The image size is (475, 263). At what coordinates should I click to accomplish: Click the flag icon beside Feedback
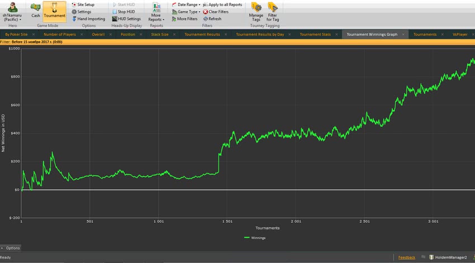(423, 257)
